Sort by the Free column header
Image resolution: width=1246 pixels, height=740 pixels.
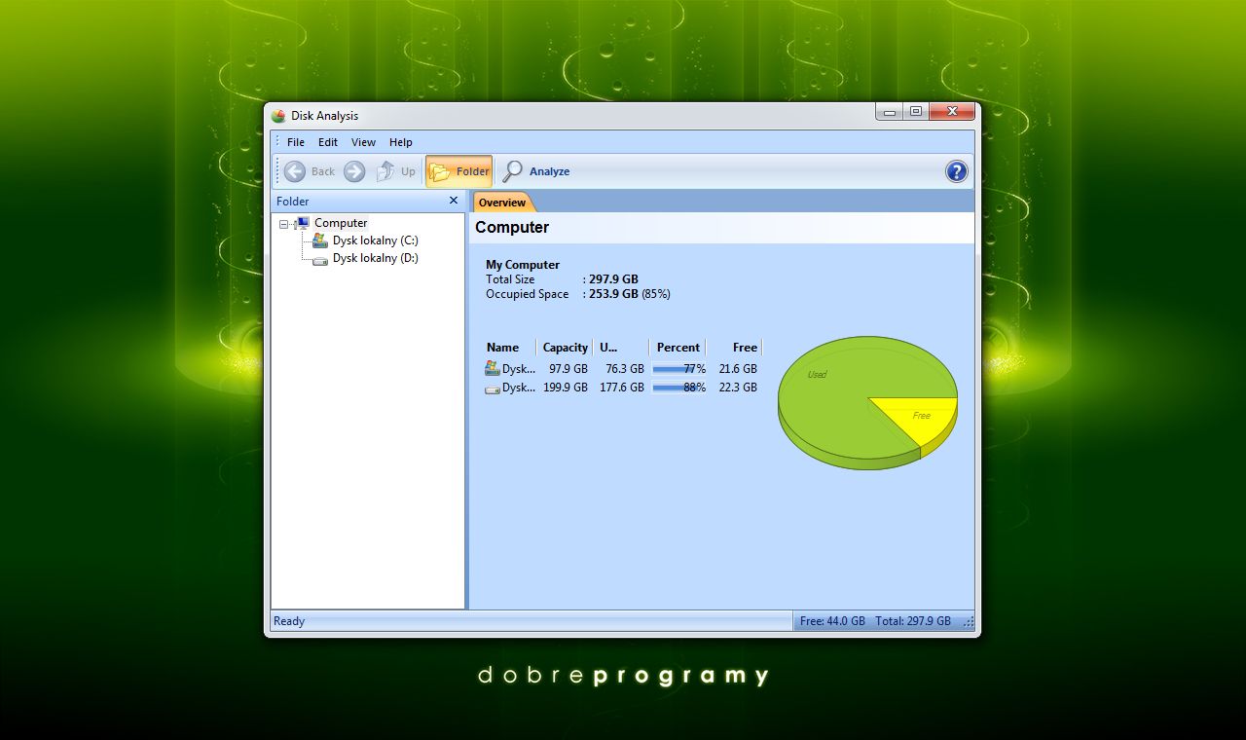(735, 348)
